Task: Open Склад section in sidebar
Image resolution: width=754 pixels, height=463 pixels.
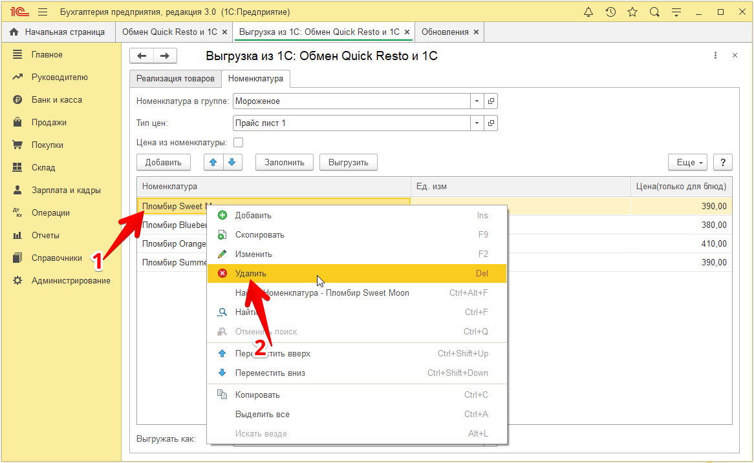Action: click(43, 168)
